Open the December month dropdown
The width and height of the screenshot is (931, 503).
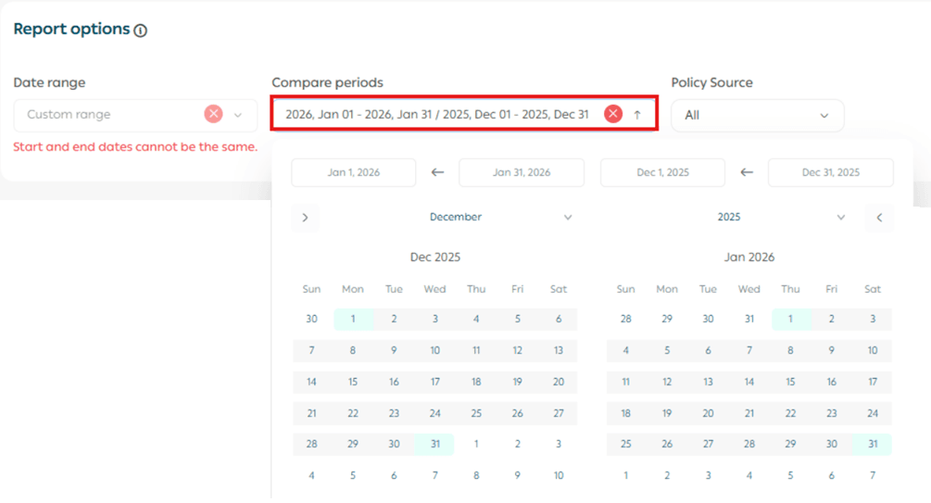[x=500, y=218]
